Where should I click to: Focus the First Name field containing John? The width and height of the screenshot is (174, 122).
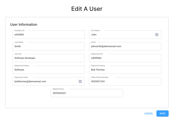coord(125,34)
